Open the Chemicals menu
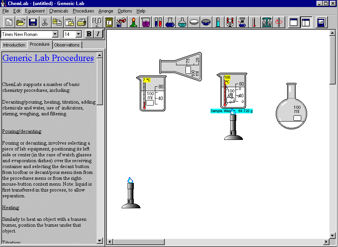 (59, 11)
